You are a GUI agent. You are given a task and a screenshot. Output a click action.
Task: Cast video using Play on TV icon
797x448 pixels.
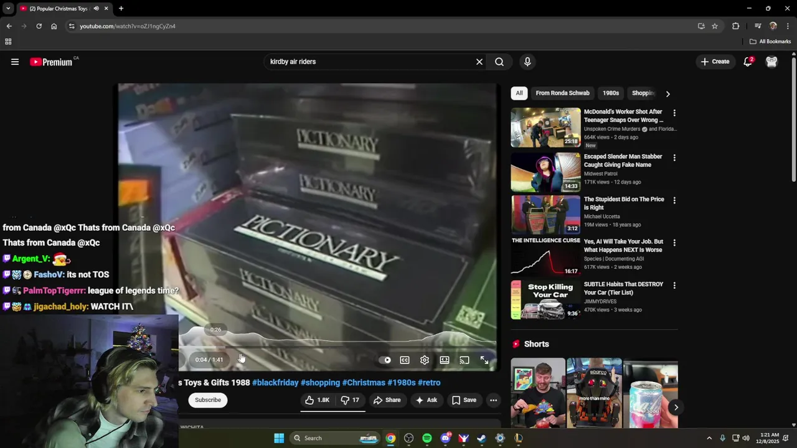(x=465, y=360)
